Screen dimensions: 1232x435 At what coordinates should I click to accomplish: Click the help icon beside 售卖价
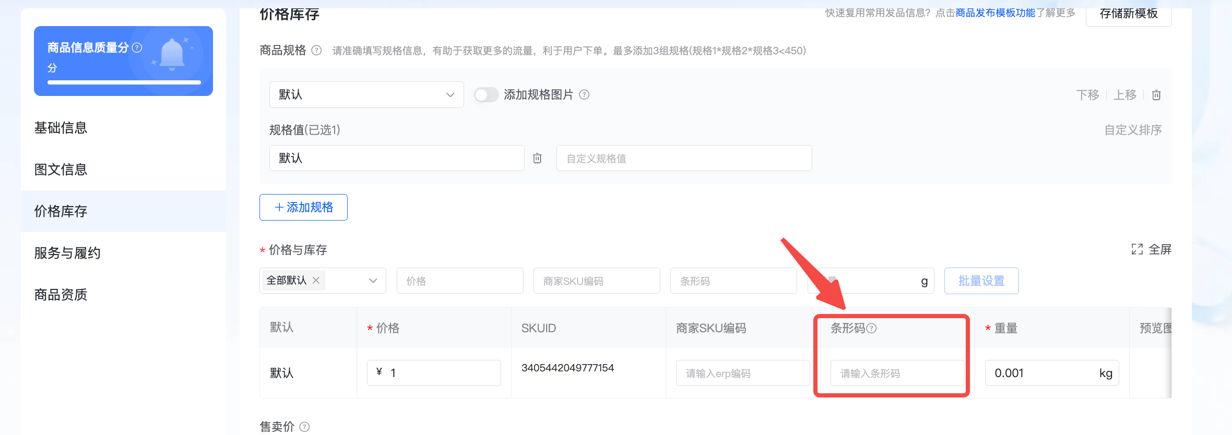click(x=304, y=427)
